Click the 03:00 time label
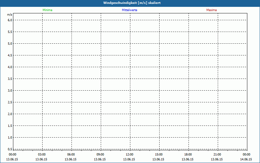 tap(42, 155)
